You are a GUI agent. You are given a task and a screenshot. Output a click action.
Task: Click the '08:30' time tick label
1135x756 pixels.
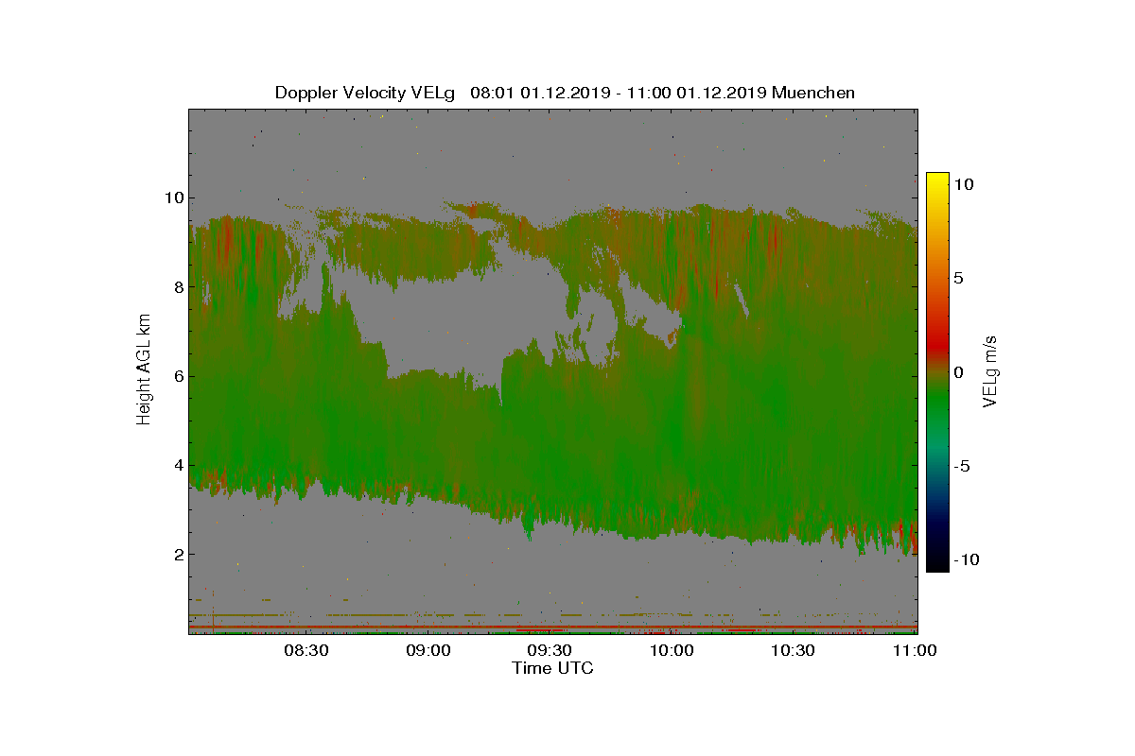[x=306, y=650]
